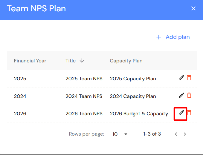Open the rows per page dropdown

pos(120,134)
